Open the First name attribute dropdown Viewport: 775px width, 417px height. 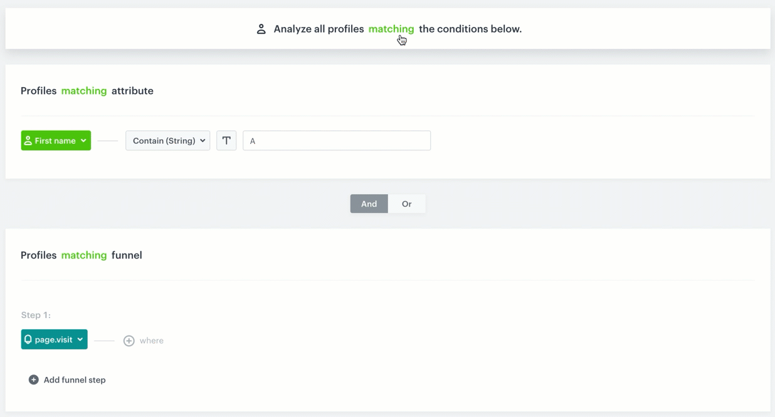[55, 140]
